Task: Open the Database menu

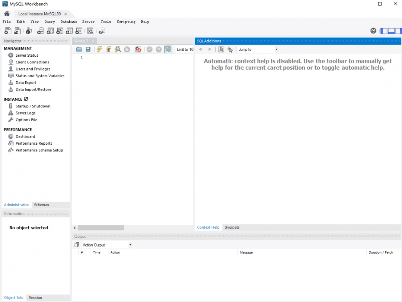Action: point(68,22)
